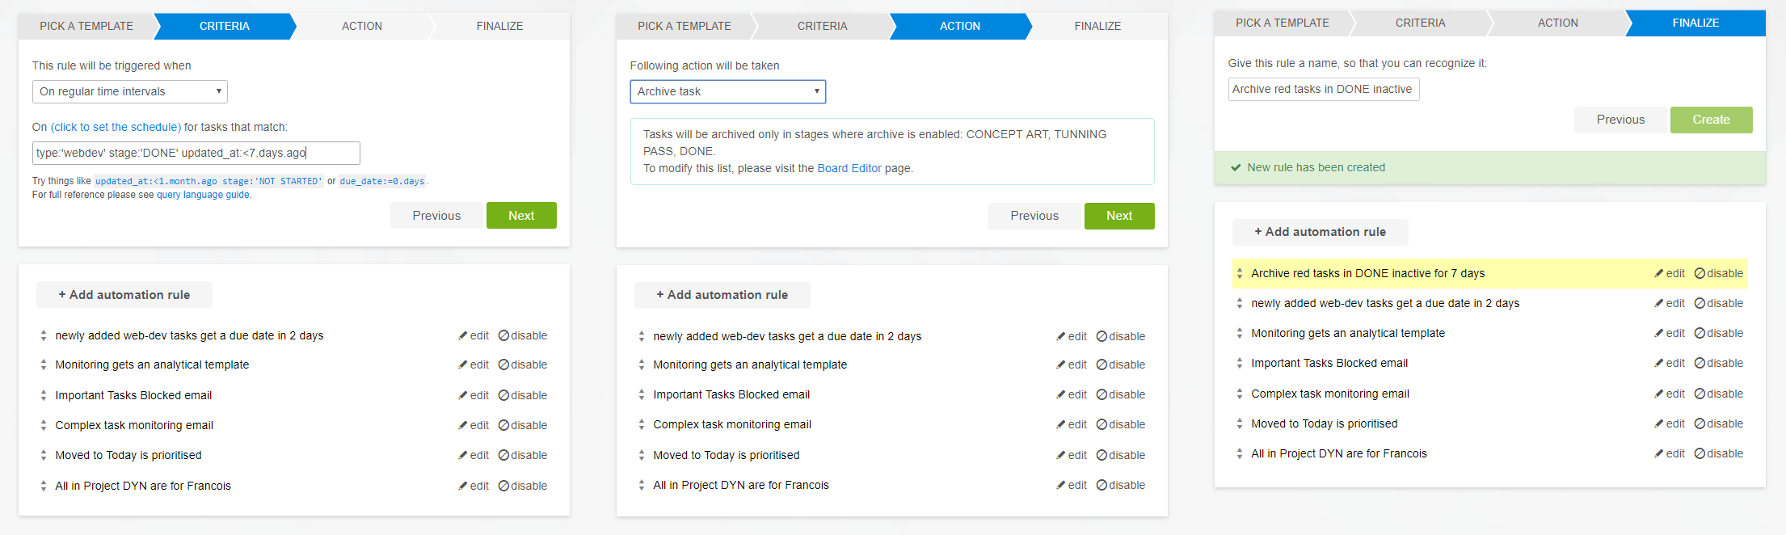
Task: Click the 'click to set the schedule' link
Action: pos(116,128)
